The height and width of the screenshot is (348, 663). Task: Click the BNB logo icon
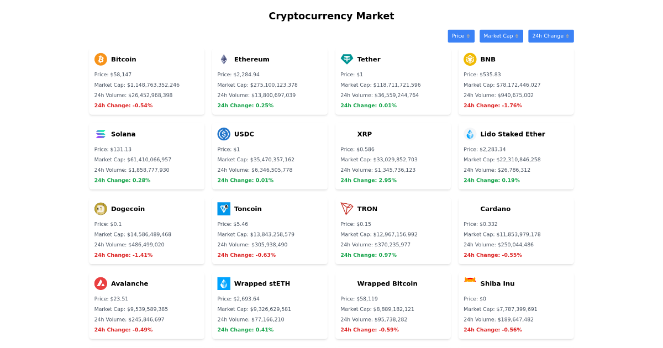(x=470, y=59)
